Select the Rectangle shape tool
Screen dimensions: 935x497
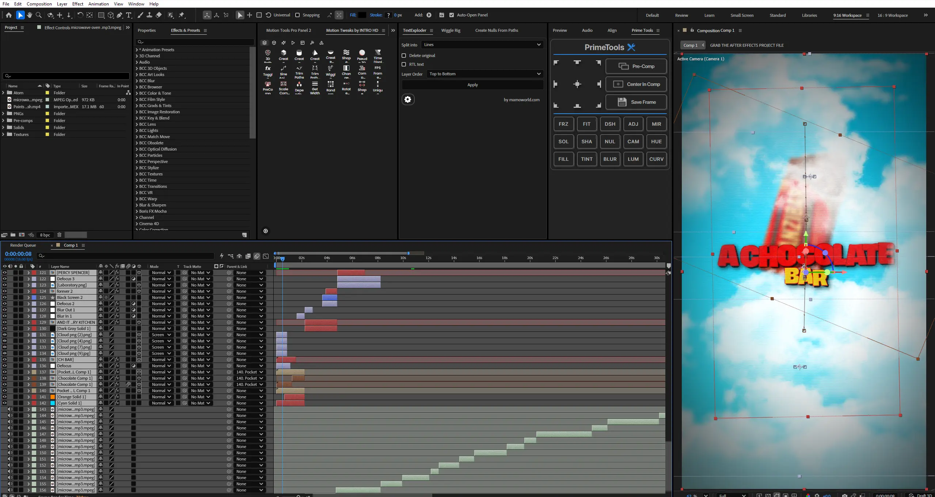coord(101,15)
